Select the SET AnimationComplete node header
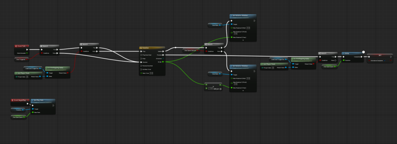The height and width of the screenshot is (144, 397). (380, 55)
